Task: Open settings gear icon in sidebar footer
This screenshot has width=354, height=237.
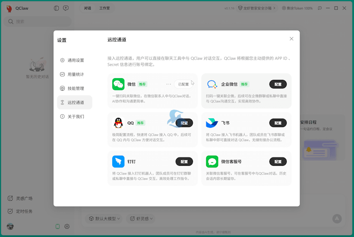Action: (67, 226)
